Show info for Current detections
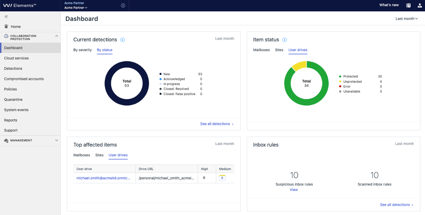Screen dimensions: 425x215 click(122, 40)
